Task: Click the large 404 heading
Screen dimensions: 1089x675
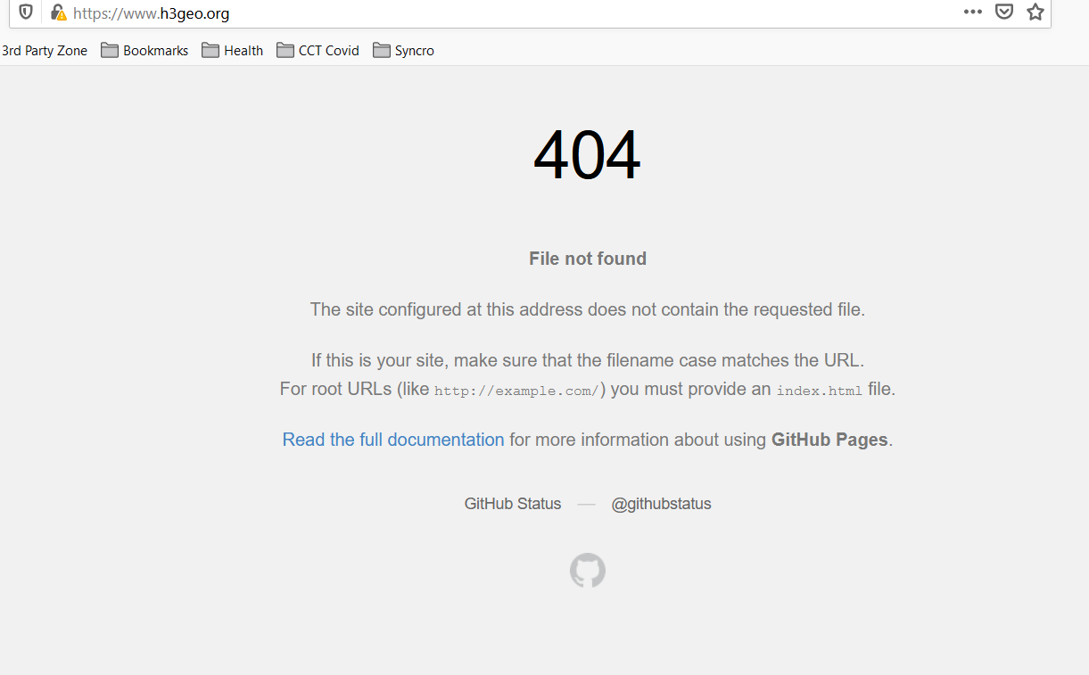Action: point(587,155)
